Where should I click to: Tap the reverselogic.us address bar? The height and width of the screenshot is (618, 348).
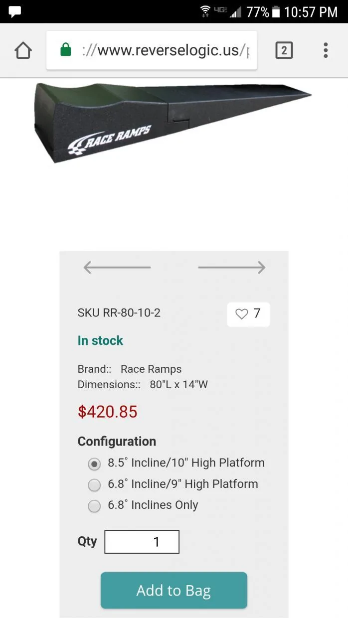pyautogui.click(x=152, y=50)
